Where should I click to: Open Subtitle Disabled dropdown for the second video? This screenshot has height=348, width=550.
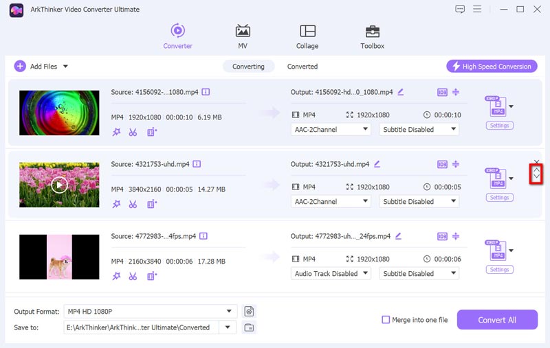418,201
